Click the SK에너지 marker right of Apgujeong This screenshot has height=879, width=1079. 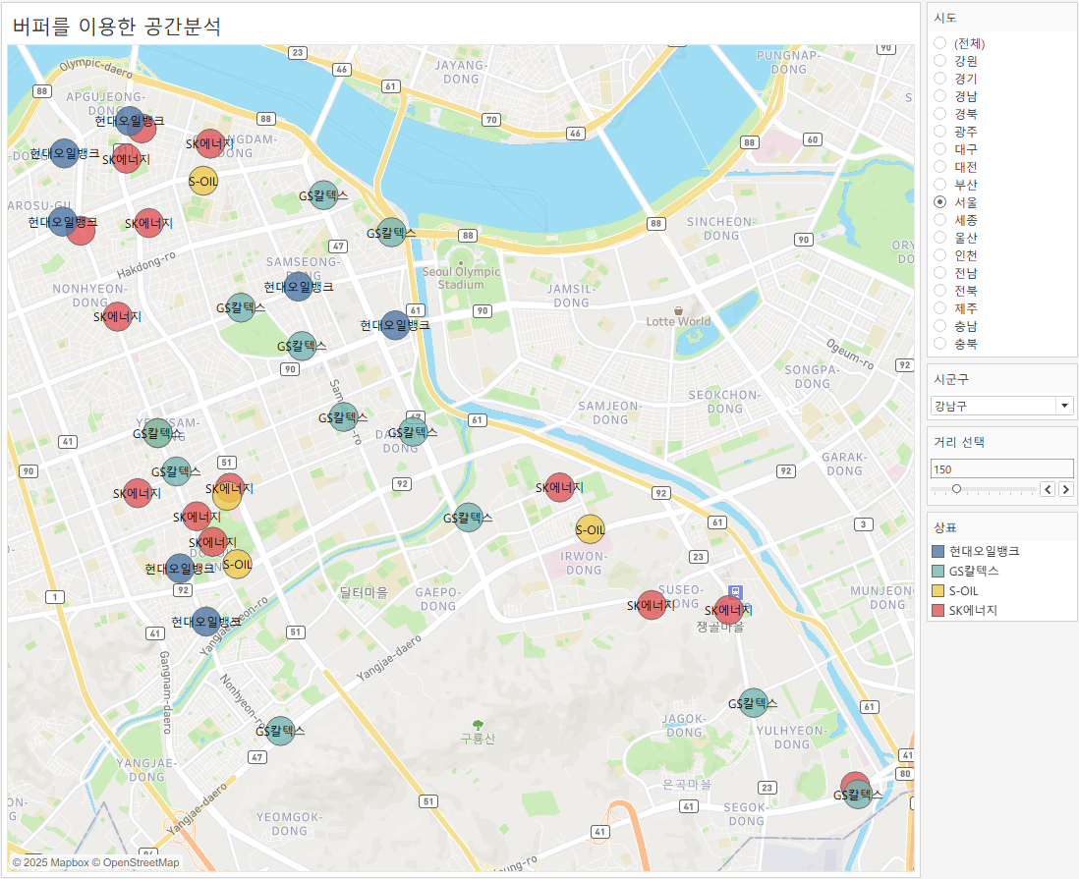pyautogui.click(x=210, y=143)
